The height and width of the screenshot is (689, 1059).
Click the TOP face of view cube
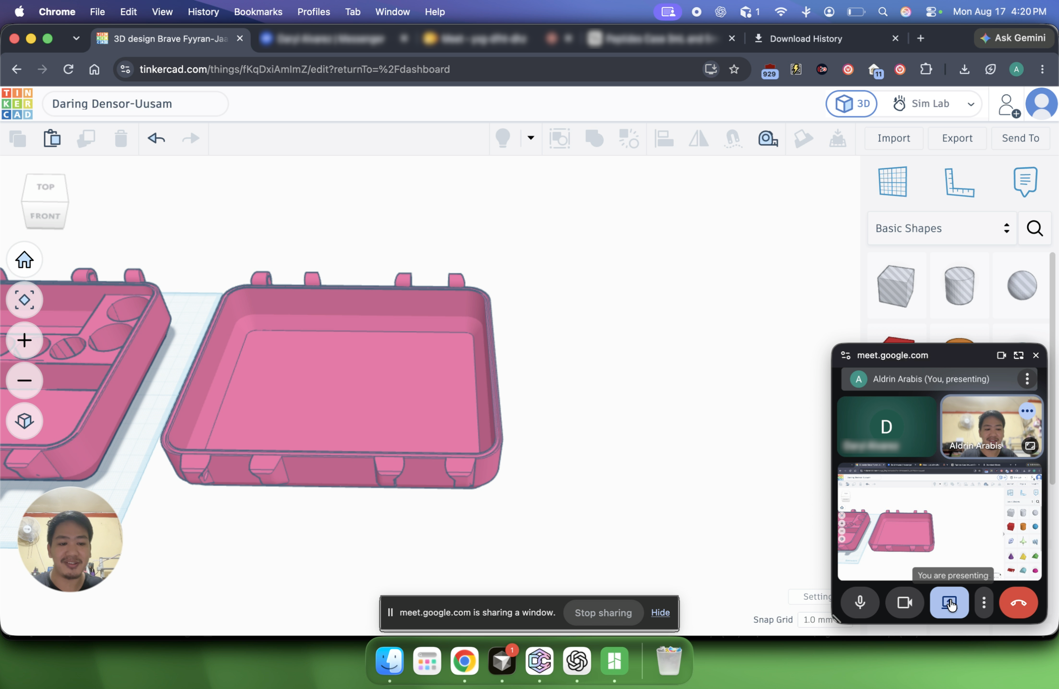click(x=45, y=186)
